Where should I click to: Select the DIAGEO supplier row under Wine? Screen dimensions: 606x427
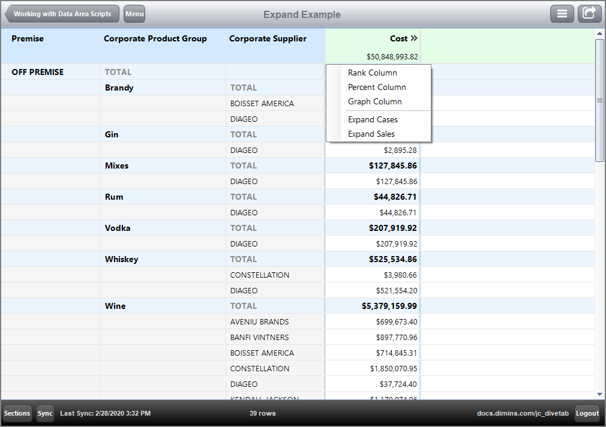[244, 384]
